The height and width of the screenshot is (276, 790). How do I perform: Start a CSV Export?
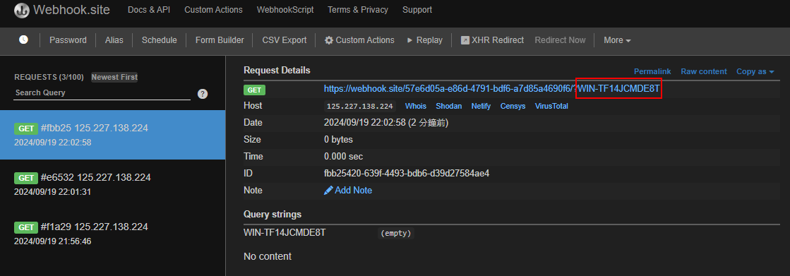[284, 40]
